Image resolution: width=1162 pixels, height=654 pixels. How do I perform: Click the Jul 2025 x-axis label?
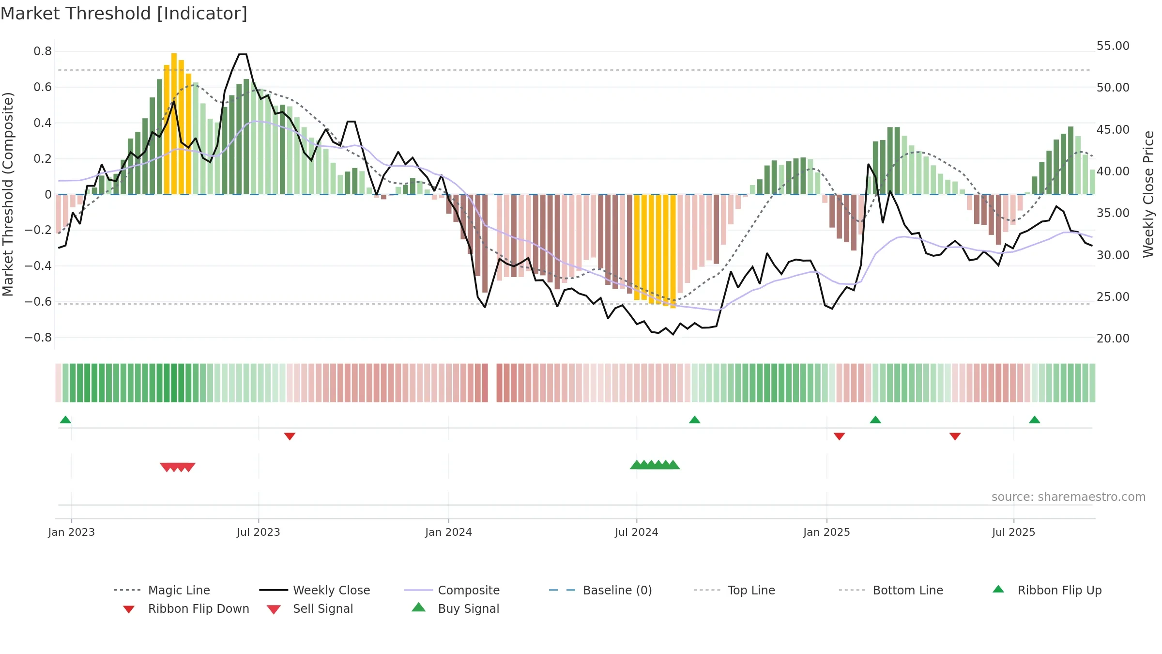click(1014, 532)
